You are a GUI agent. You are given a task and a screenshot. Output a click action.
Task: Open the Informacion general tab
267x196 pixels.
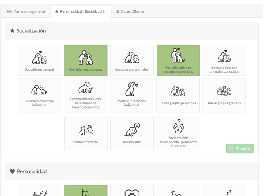26,12
